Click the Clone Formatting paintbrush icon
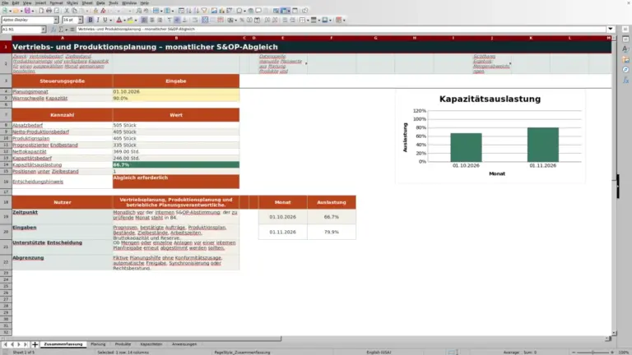 click(95, 11)
